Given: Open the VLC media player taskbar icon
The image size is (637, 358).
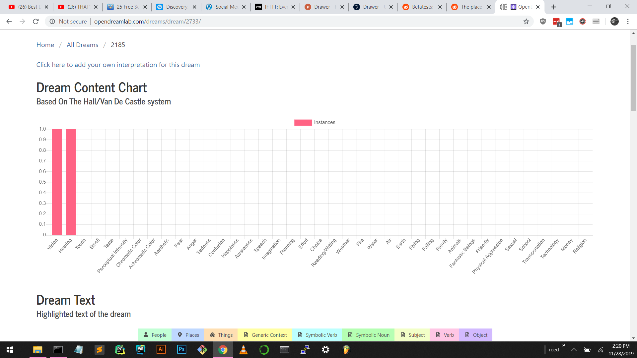Looking at the screenshot, I should [243, 349].
